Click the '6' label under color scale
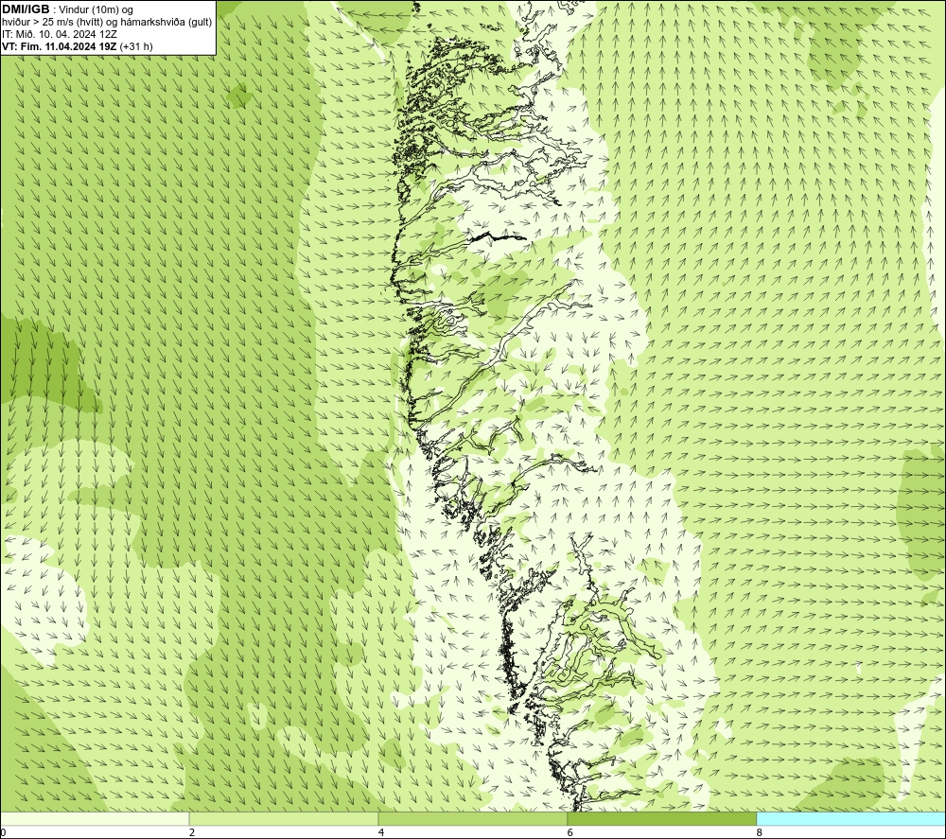The width and height of the screenshot is (946, 839). 570,833
